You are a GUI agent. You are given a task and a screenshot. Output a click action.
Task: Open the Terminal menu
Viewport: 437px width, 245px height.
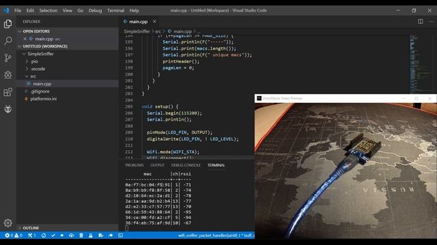(x=115, y=10)
